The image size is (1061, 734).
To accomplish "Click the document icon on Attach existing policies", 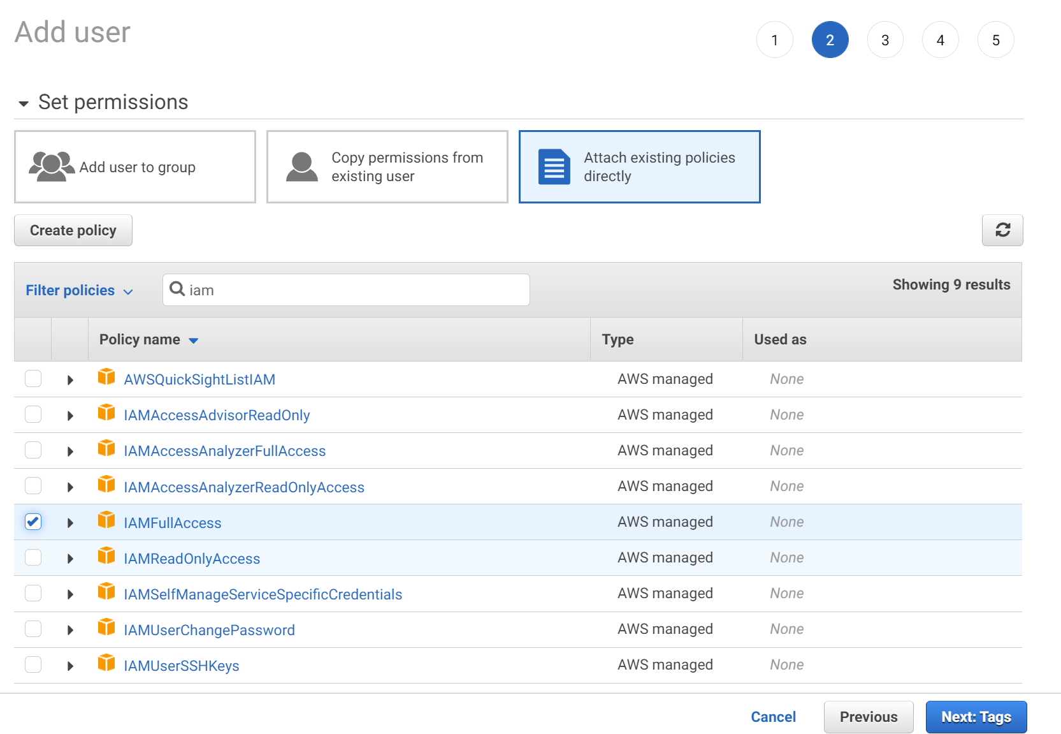I will click(554, 167).
